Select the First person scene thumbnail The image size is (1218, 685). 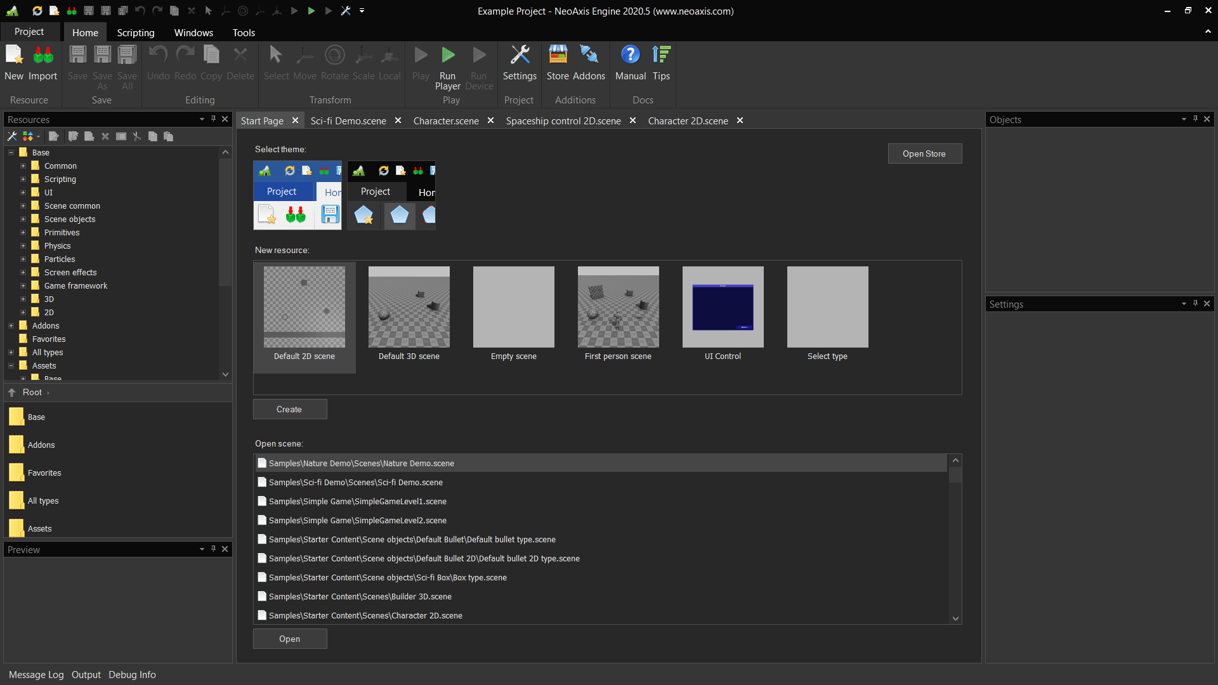pyautogui.click(x=618, y=308)
